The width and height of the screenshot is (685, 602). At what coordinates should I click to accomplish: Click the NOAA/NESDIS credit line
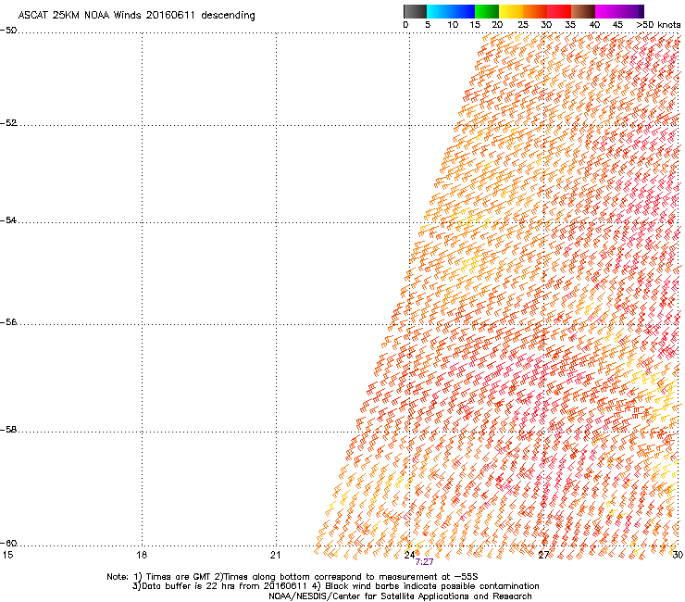[x=400, y=596]
